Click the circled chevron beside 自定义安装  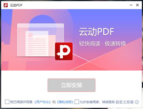click(137, 102)
